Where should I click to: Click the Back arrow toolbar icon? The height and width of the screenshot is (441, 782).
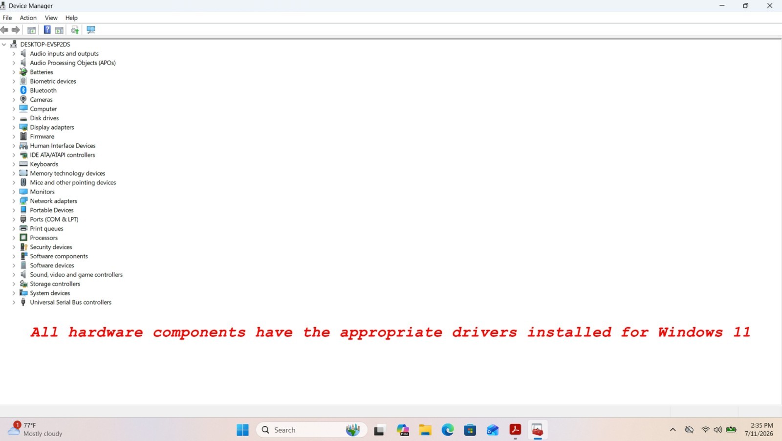[x=4, y=30]
